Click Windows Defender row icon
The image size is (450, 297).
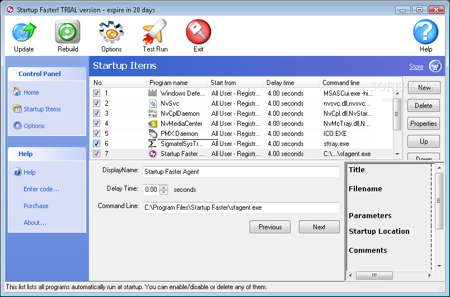(x=153, y=93)
